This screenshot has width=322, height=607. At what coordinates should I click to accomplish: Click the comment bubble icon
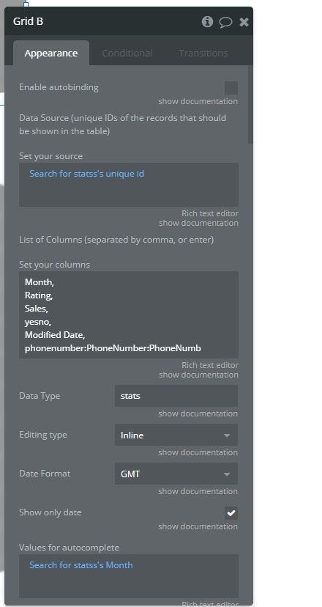pyautogui.click(x=225, y=22)
